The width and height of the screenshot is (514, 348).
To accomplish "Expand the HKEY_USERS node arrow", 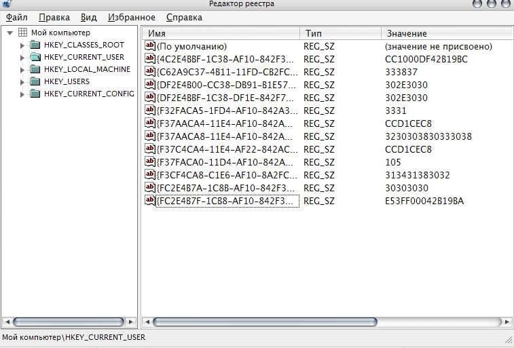I will 22,82.
